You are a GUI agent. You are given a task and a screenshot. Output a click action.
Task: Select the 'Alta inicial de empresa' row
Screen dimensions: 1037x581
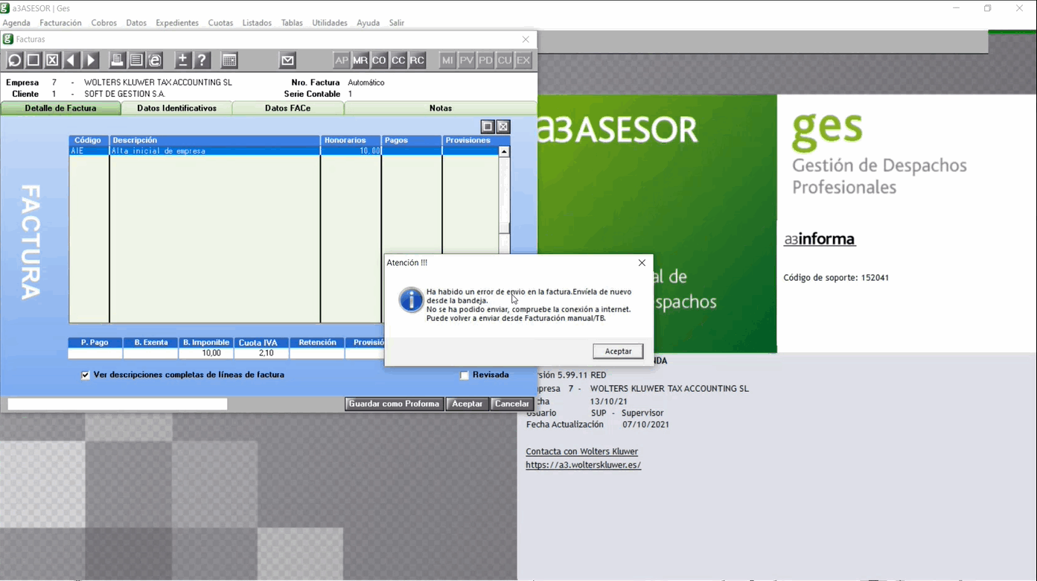tap(284, 151)
